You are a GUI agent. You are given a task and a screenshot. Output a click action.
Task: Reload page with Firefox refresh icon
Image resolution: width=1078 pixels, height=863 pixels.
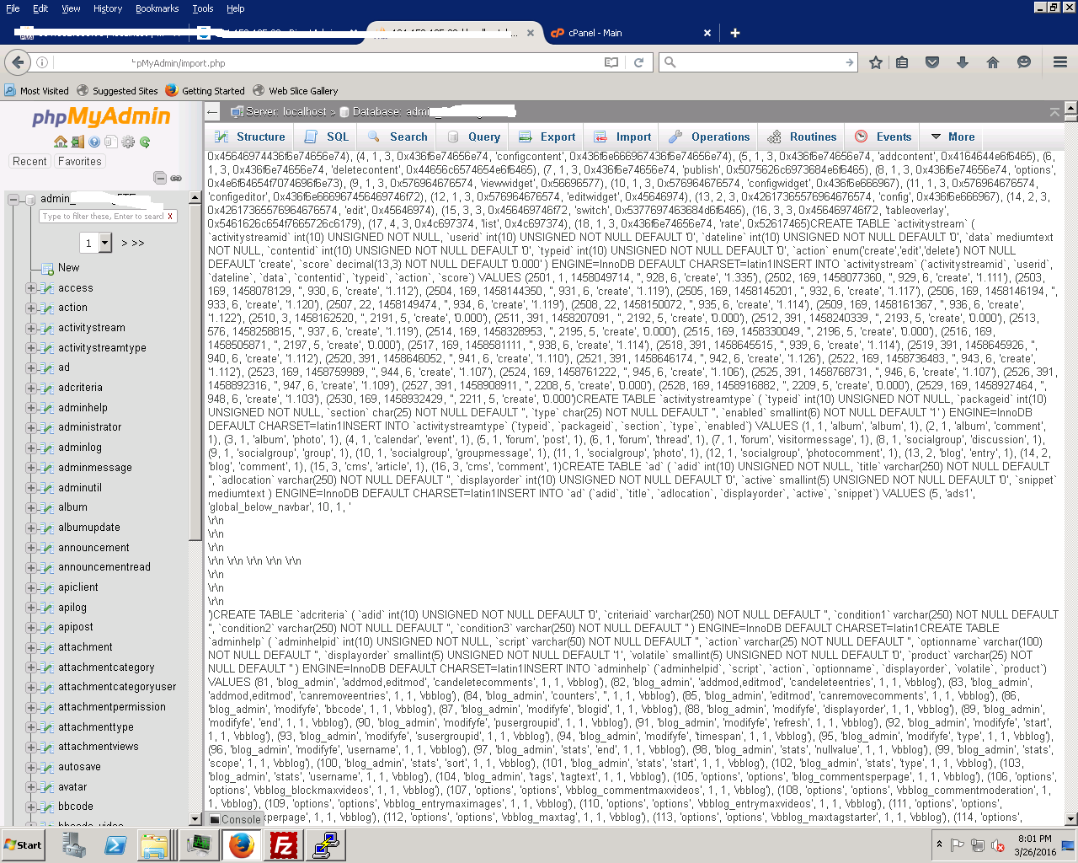[x=638, y=62]
